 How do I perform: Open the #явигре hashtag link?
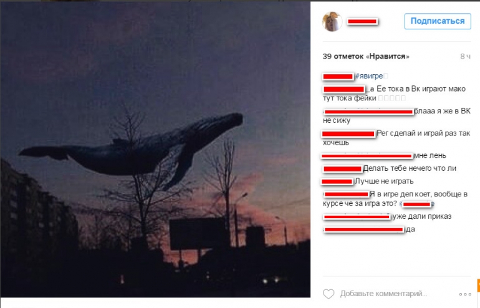(x=369, y=76)
